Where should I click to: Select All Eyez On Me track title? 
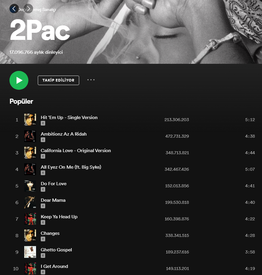point(71,167)
